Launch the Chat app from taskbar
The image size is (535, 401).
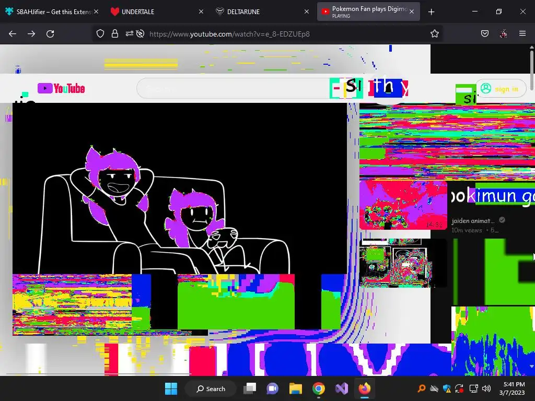(x=272, y=388)
